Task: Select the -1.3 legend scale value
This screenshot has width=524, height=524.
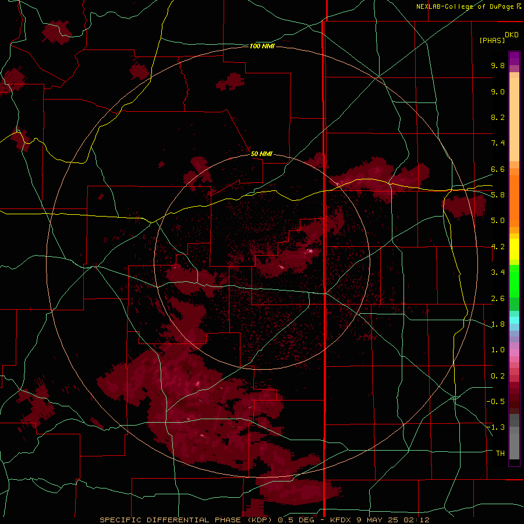Action: click(495, 427)
